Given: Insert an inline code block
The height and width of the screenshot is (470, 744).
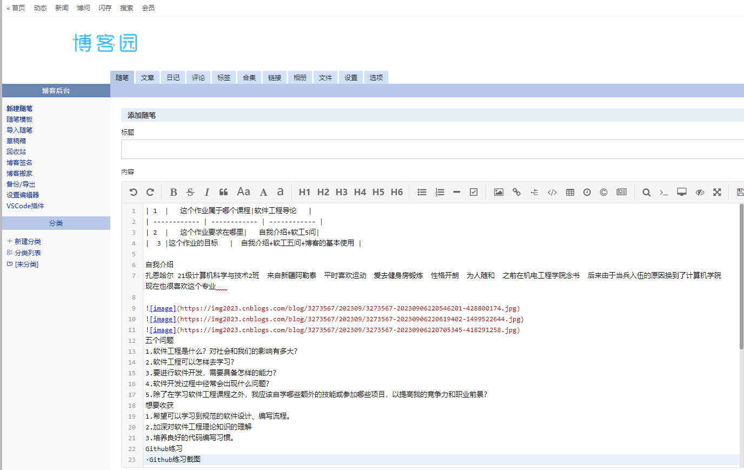Looking at the screenshot, I should pyautogui.click(x=552, y=192).
